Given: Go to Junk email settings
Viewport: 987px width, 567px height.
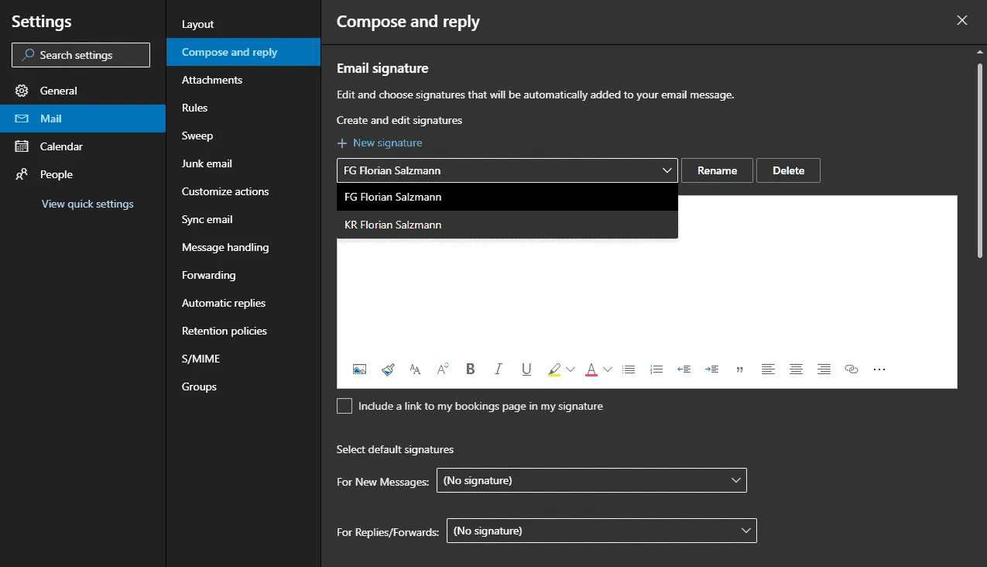Looking at the screenshot, I should coord(243,163).
